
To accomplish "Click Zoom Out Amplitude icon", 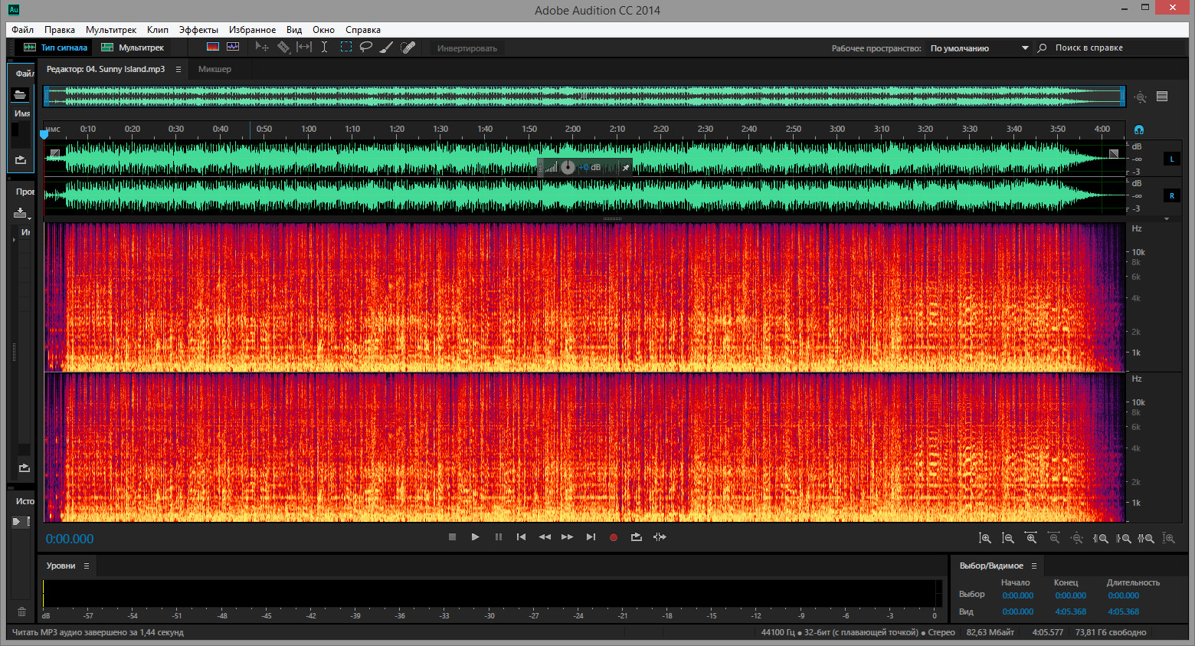I will tap(1008, 539).
